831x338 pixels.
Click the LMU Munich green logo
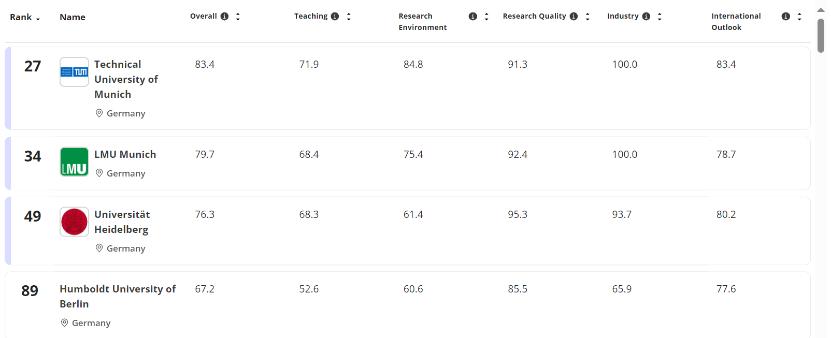(74, 162)
